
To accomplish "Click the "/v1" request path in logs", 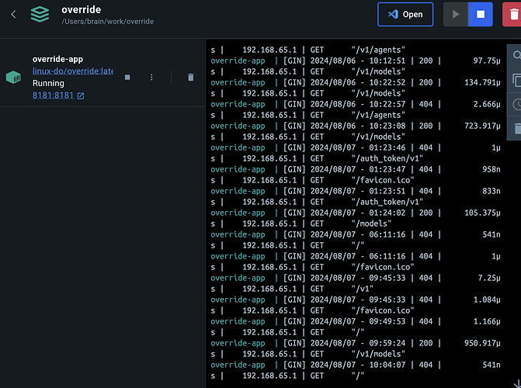I will tap(363, 289).
